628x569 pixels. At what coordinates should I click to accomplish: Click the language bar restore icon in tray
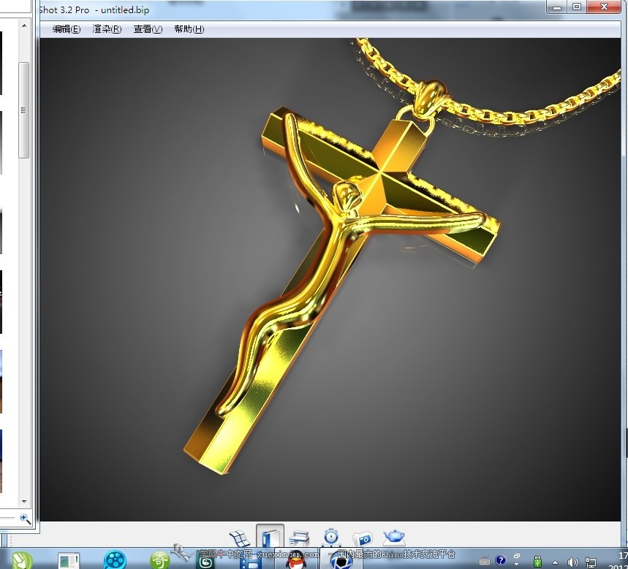(x=517, y=556)
